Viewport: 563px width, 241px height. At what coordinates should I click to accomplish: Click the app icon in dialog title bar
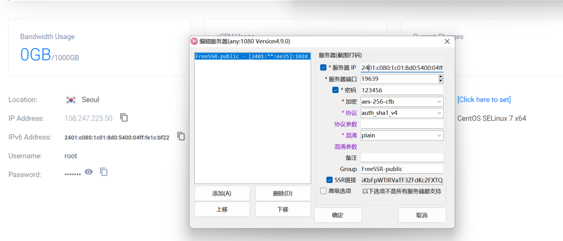click(194, 41)
